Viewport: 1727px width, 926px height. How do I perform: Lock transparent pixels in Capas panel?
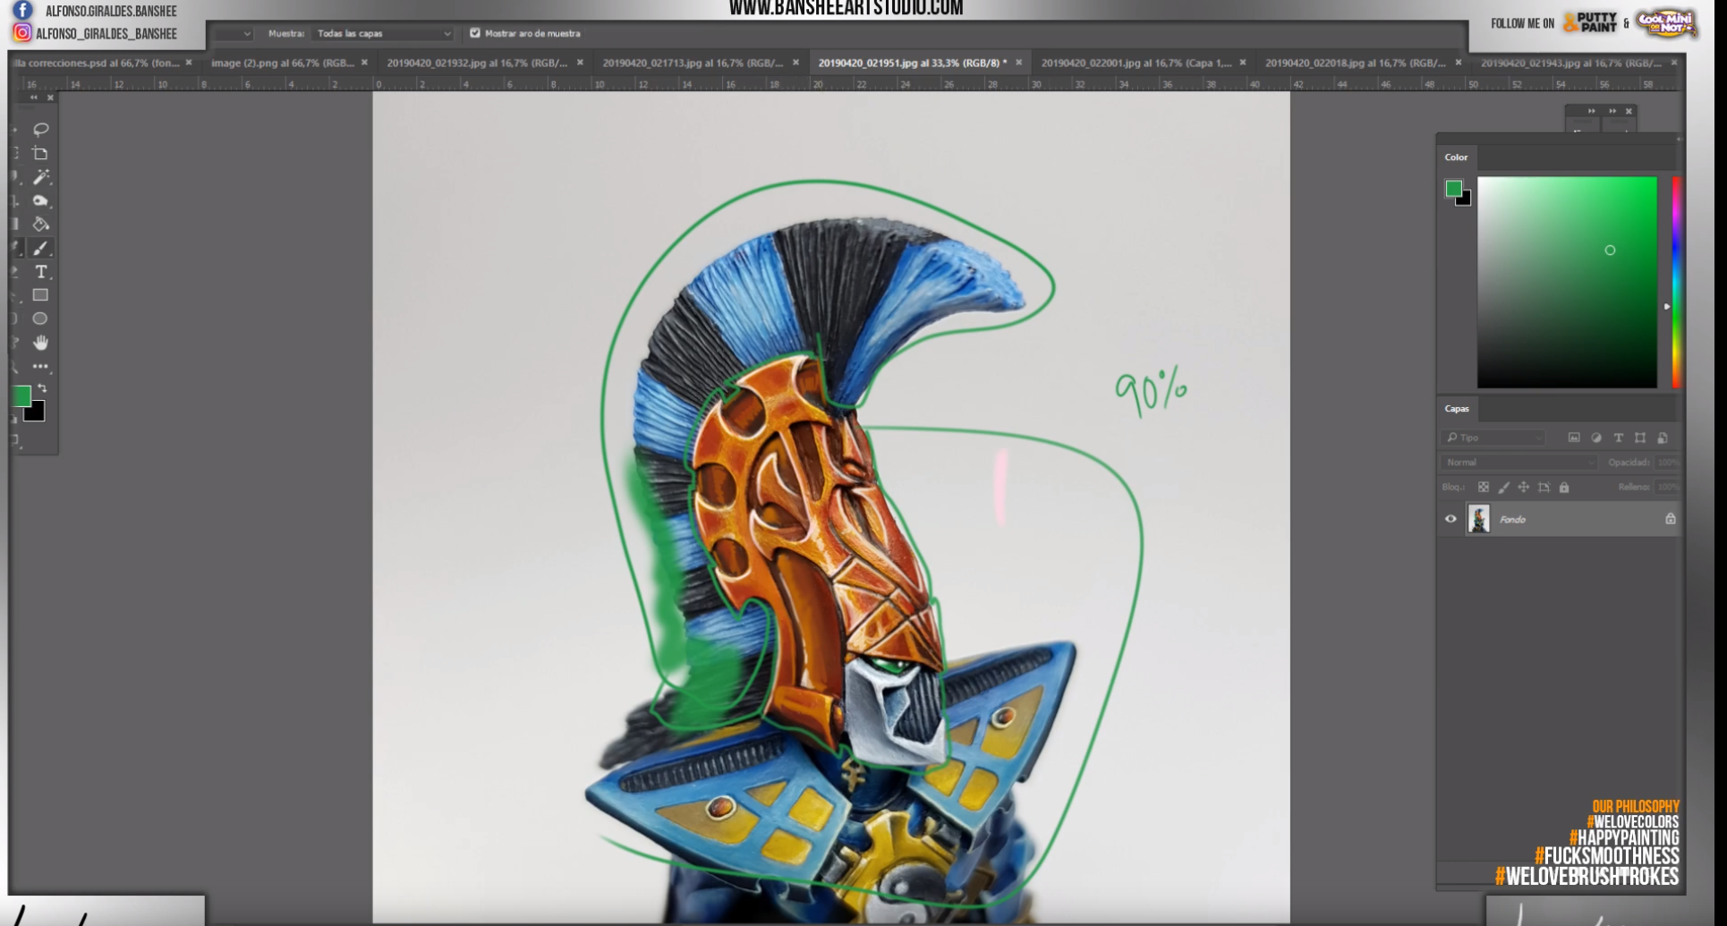pos(1484,488)
